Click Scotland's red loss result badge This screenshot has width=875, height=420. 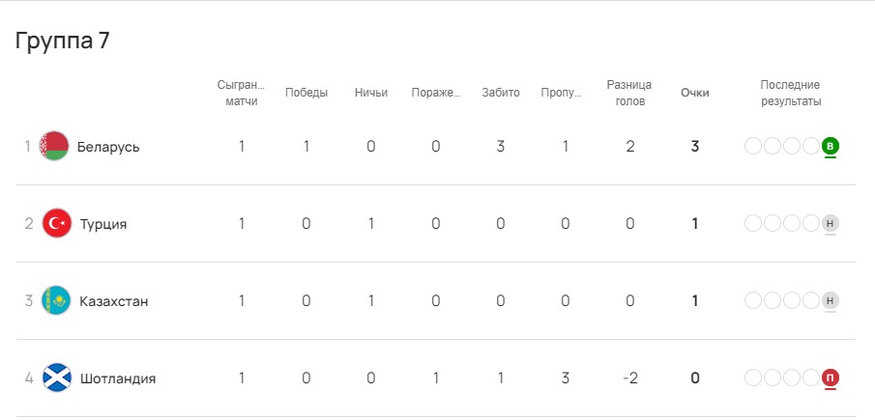[x=830, y=378]
